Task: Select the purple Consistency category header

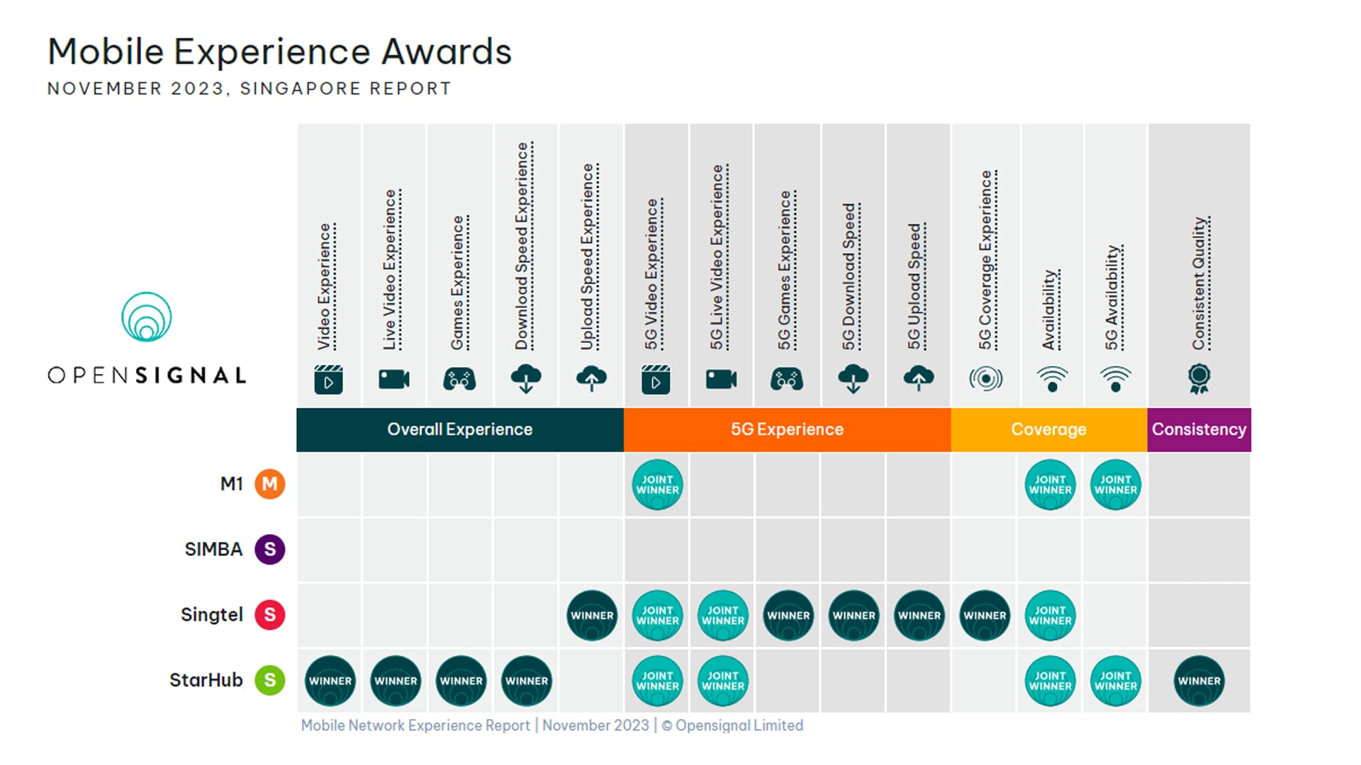Action: coord(1199,430)
